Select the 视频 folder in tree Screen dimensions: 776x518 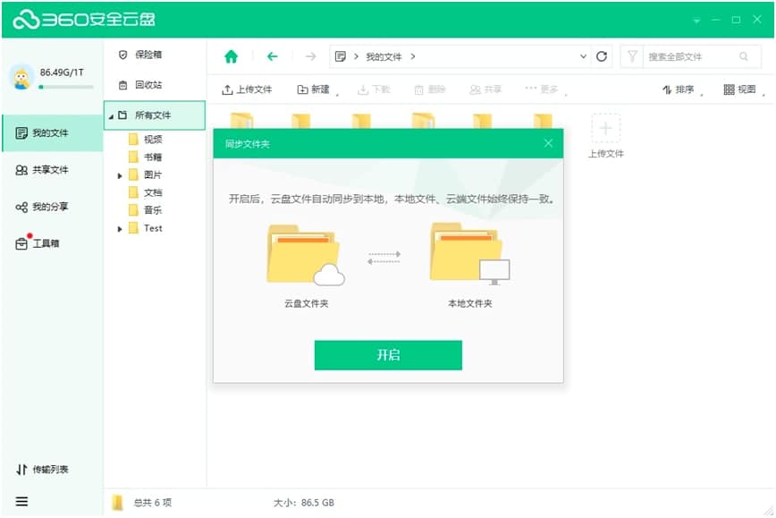(x=146, y=140)
